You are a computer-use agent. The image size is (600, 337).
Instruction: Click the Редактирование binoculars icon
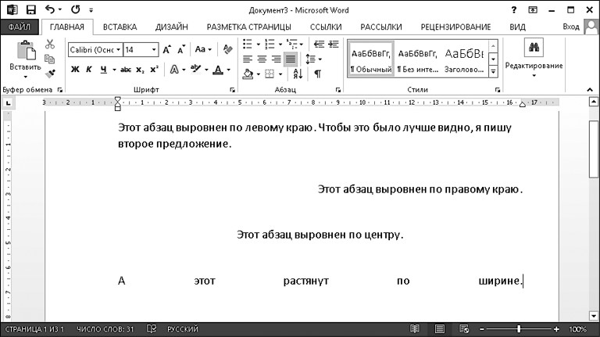pos(534,48)
